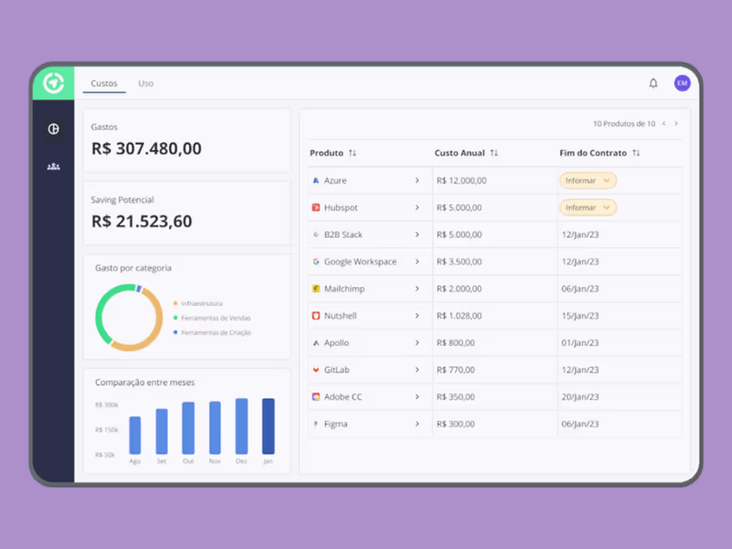732x549 pixels.
Task: Switch to the Custos tab
Action: tap(104, 83)
